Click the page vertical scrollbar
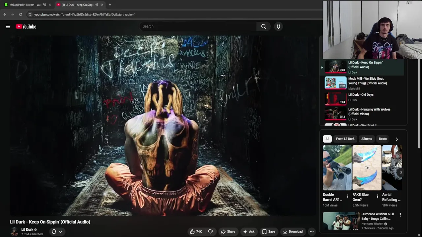The height and width of the screenshot is (237, 422). (420, 104)
